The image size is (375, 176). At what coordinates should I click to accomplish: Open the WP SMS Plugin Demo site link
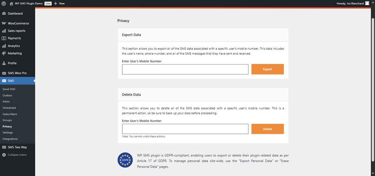click(28, 3)
